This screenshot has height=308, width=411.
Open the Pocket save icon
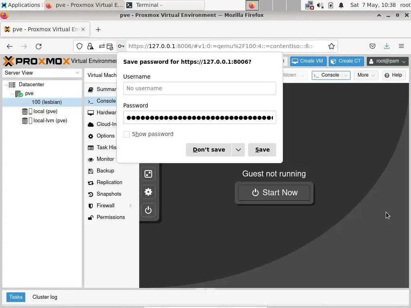[x=372, y=47]
